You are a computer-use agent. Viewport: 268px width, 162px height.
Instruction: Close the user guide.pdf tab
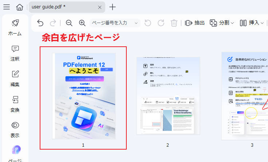point(100,7)
